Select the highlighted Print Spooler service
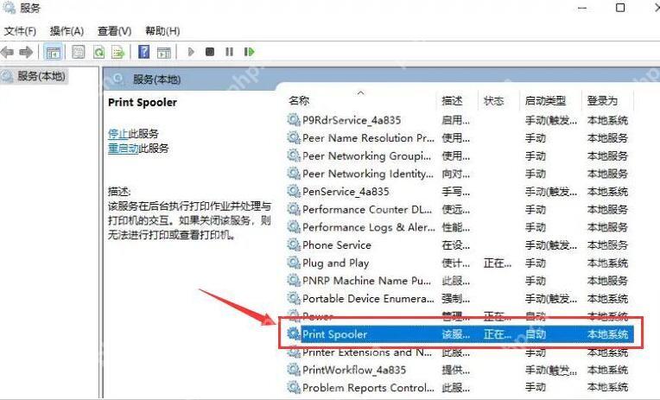 [x=460, y=334]
